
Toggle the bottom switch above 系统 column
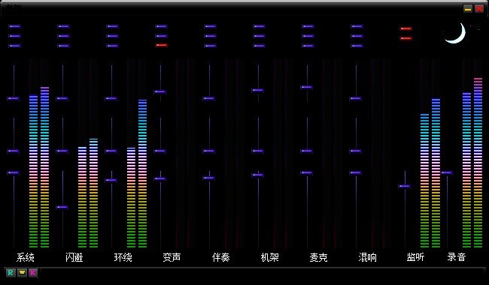click(x=14, y=46)
